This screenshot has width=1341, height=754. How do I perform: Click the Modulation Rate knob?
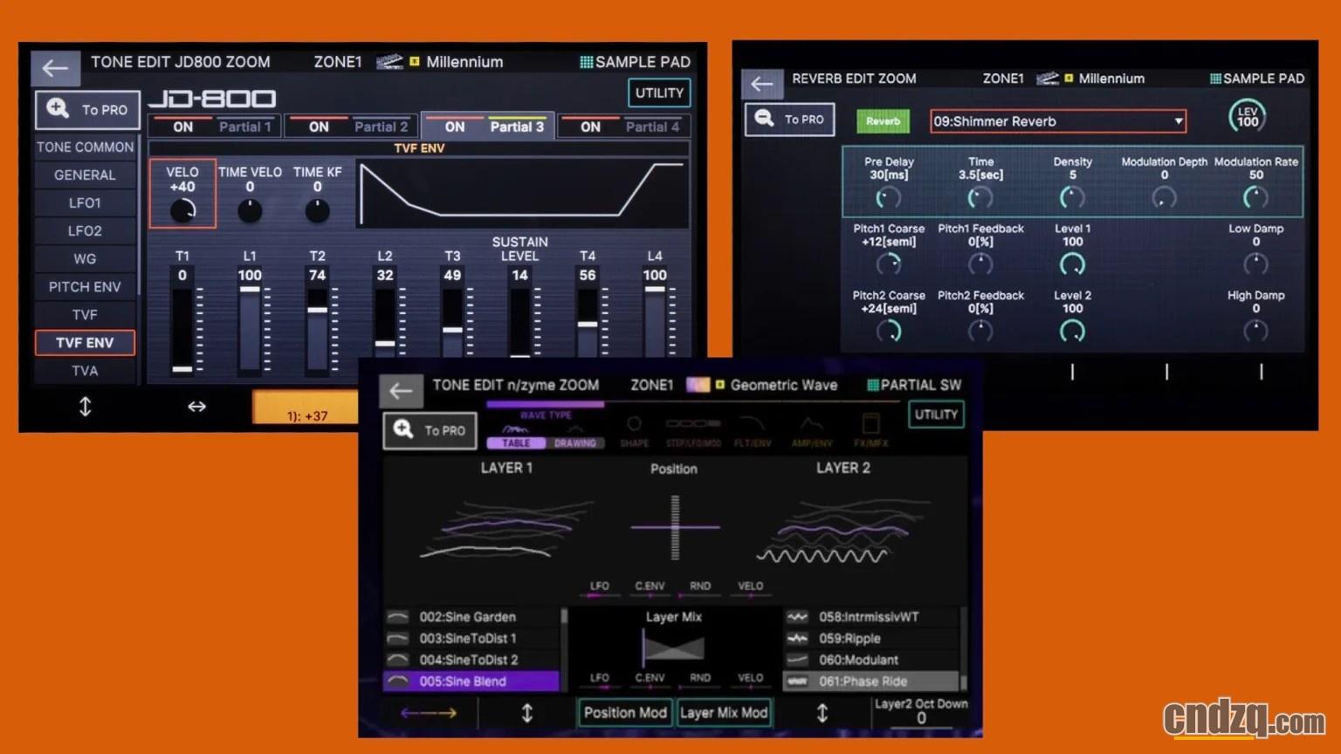point(1255,198)
